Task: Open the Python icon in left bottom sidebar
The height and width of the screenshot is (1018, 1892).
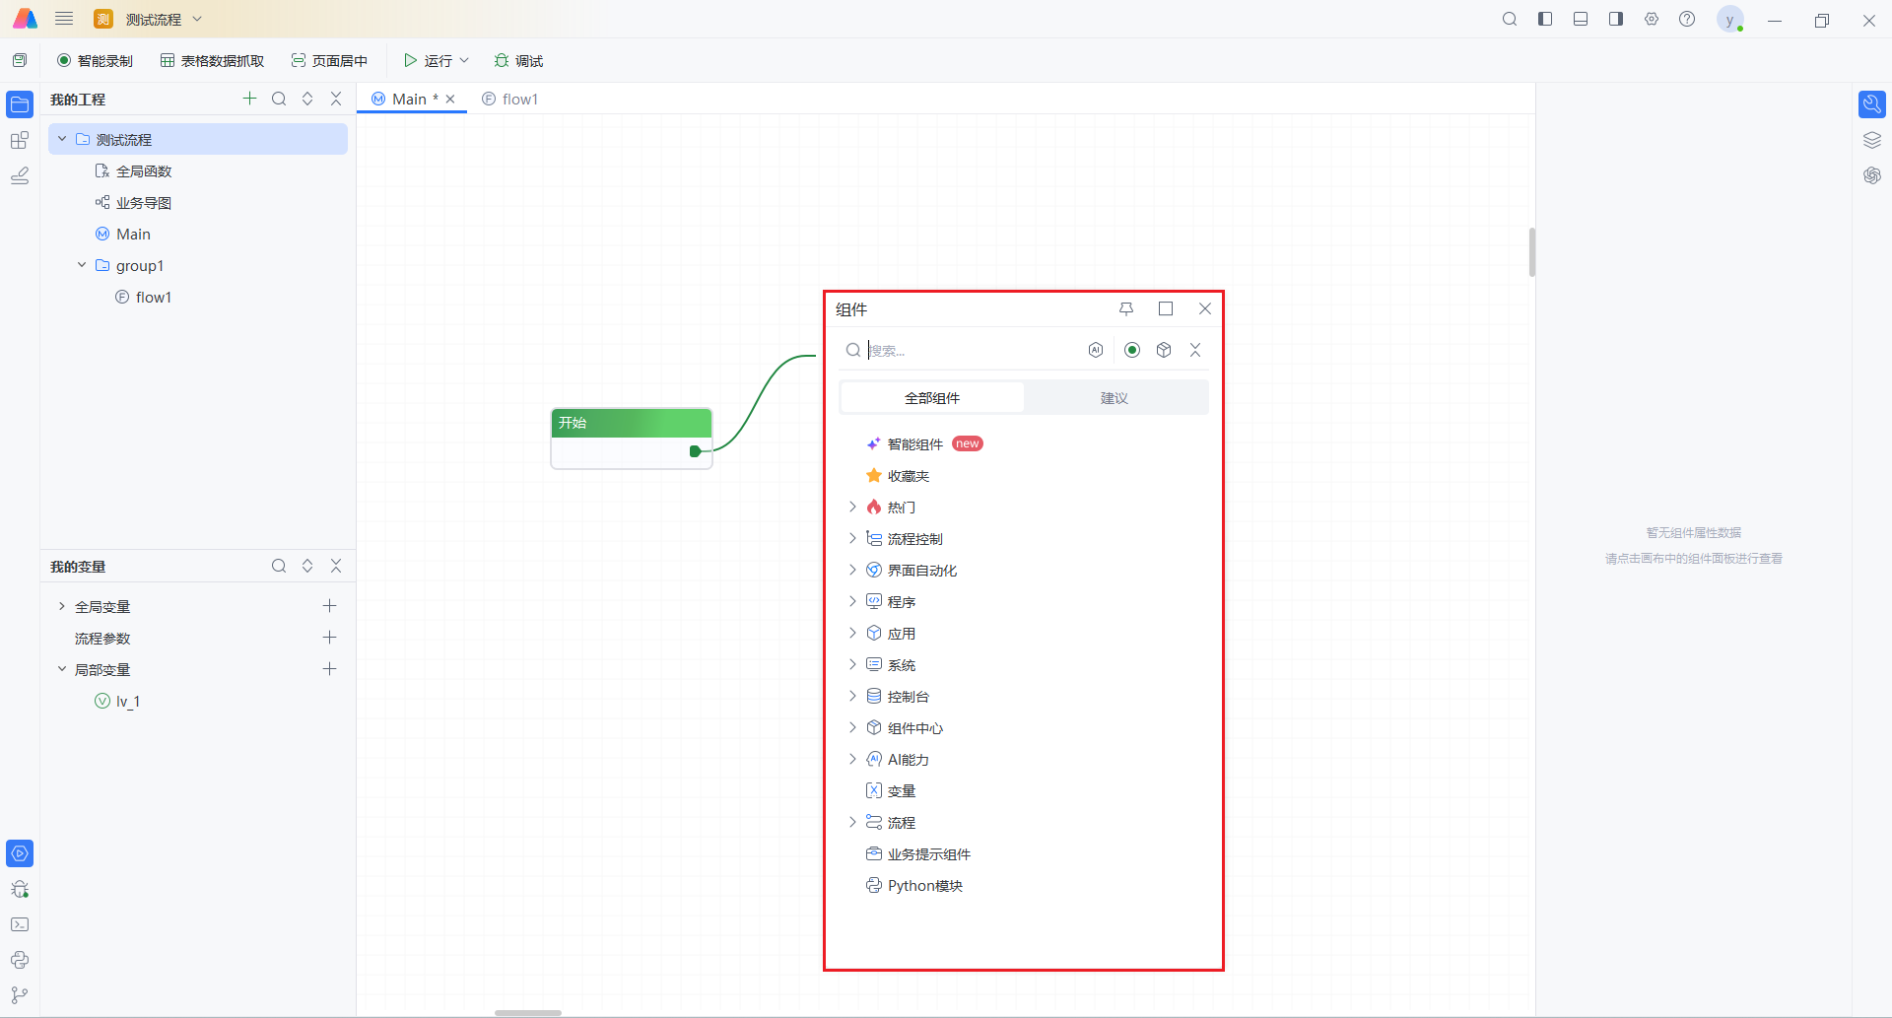Action: tap(20, 960)
